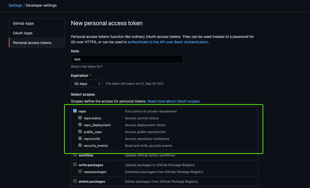Image resolution: width=310 pixels, height=188 pixels.
Task: Click the New personal access token heading
Action: [107, 23]
